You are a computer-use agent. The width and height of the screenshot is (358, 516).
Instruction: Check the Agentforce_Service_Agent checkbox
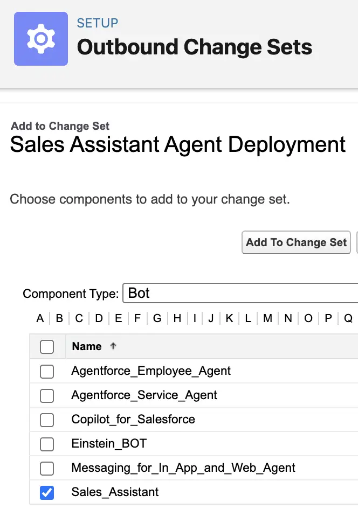pyautogui.click(x=47, y=395)
